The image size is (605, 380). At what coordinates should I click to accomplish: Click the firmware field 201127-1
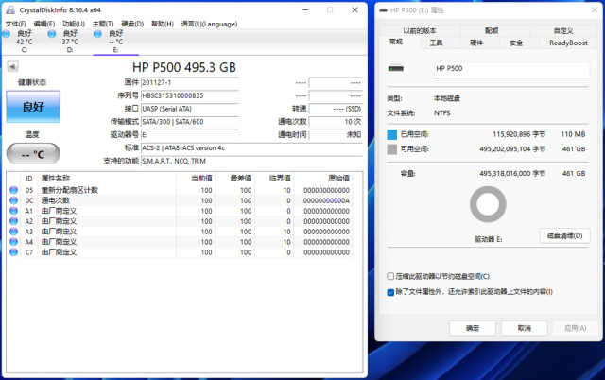coord(190,82)
